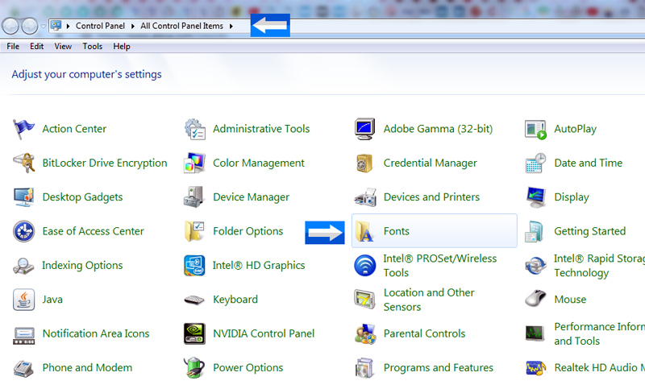Open the Keyboard icon

click(x=194, y=300)
